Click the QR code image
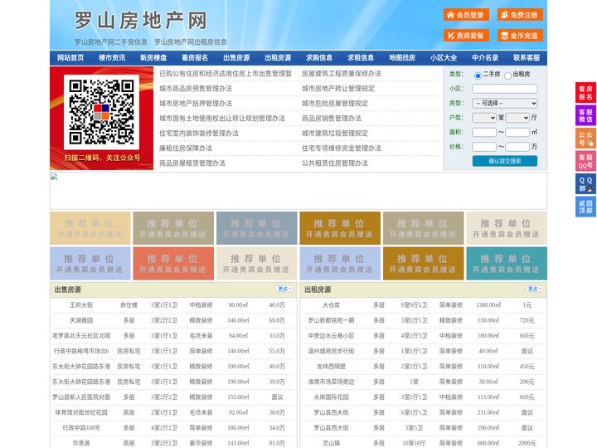Viewport: 597px width, 448px height. click(x=101, y=112)
